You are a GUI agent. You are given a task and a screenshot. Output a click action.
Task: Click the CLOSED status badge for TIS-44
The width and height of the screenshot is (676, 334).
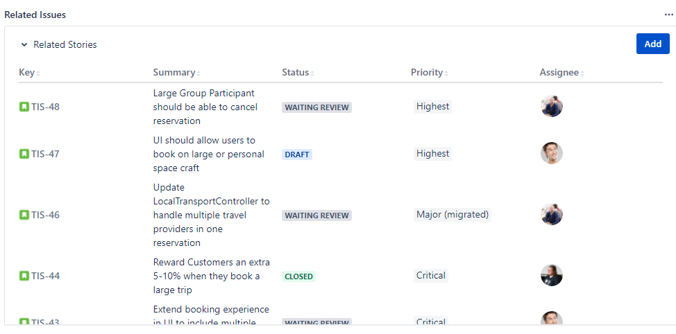point(299,276)
